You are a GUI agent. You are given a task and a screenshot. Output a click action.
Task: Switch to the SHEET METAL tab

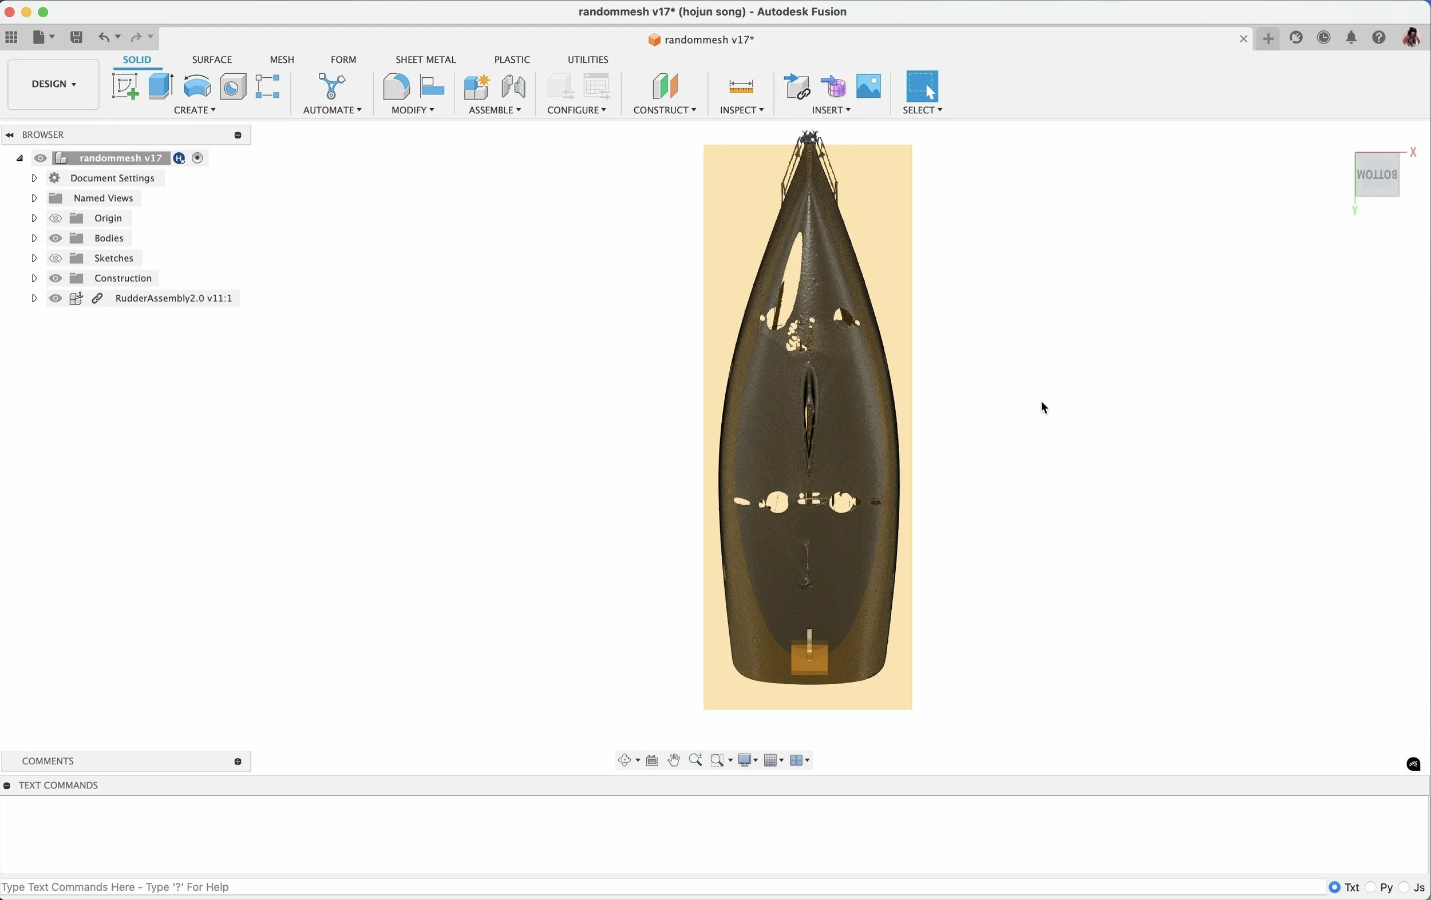tap(425, 60)
